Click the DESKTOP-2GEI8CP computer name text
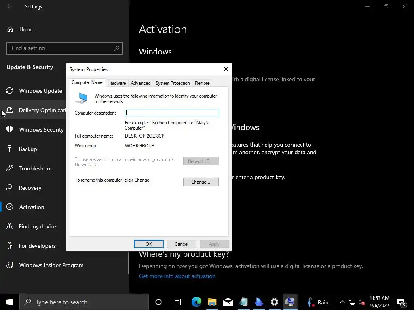 144,136
